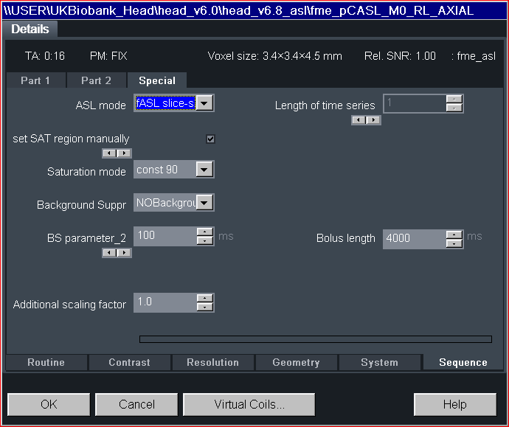The image size is (509, 427).
Task: Uncheck set SAT region manually checkbox
Action: point(210,139)
